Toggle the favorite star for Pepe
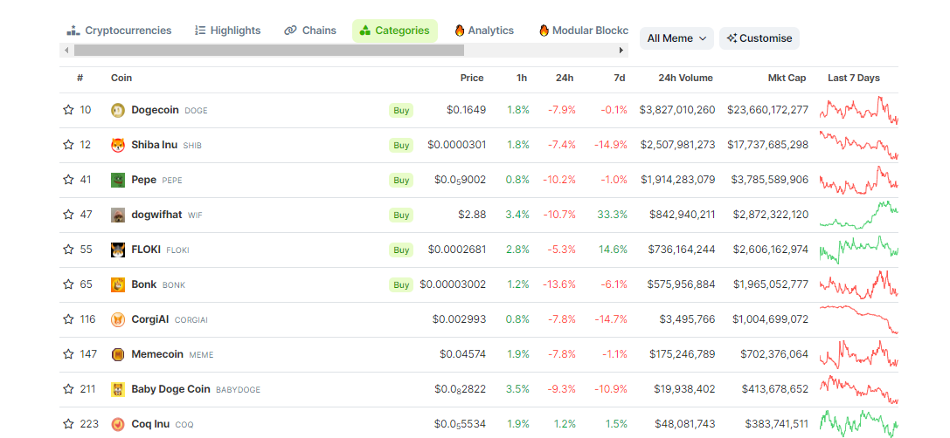 [68, 180]
